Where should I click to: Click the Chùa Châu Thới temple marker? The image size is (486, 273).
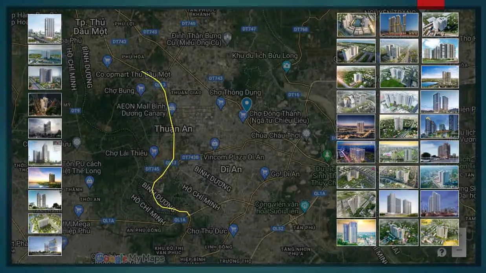[306, 134]
